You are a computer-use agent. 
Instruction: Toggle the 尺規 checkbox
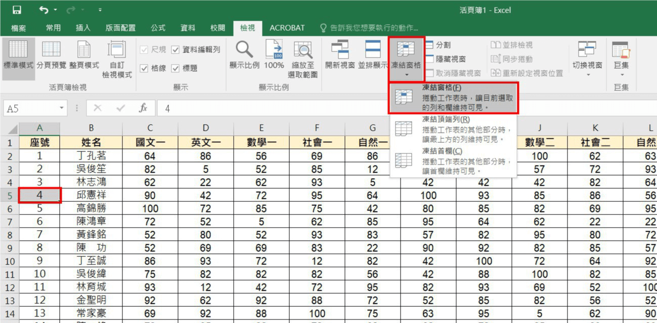pyautogui.click(x=144, y=49)
